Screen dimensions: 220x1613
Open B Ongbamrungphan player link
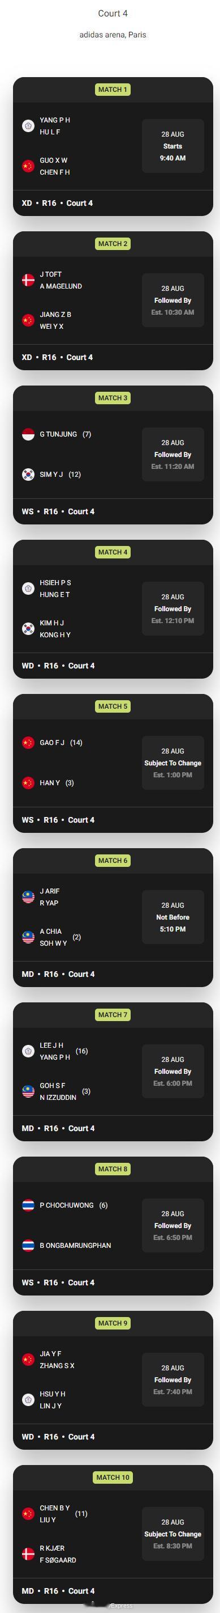[x=76, y=1246]
